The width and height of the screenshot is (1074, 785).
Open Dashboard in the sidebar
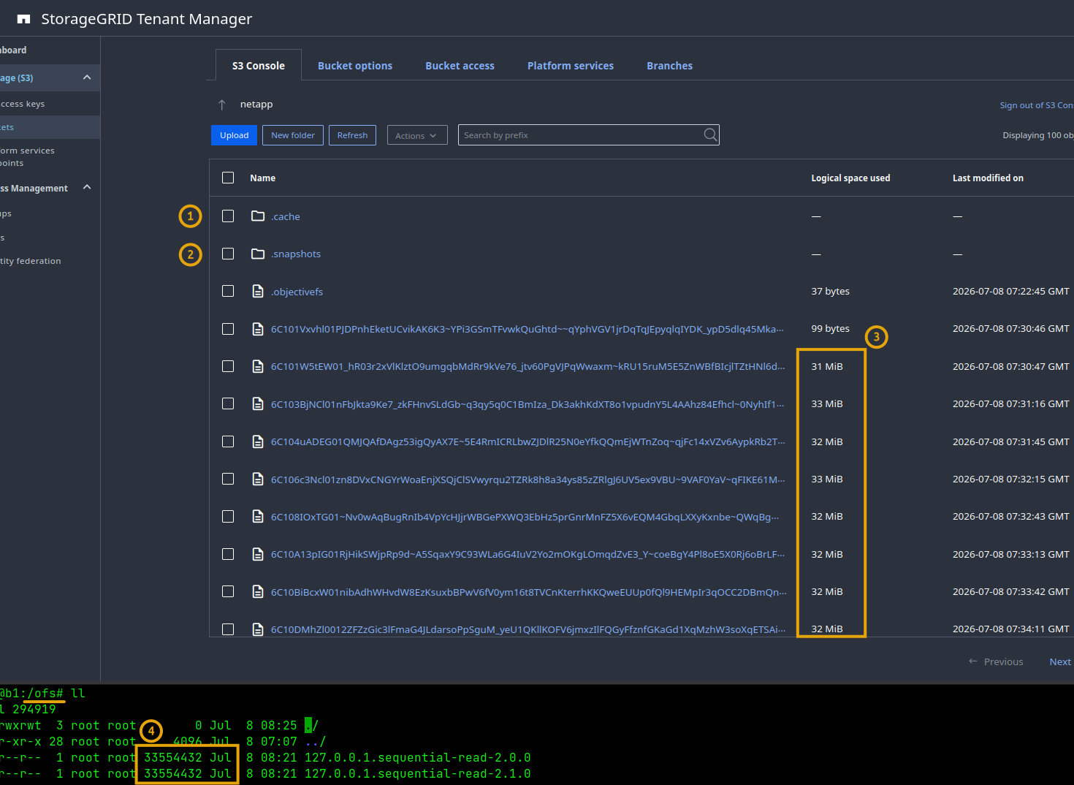pos(13,50)
